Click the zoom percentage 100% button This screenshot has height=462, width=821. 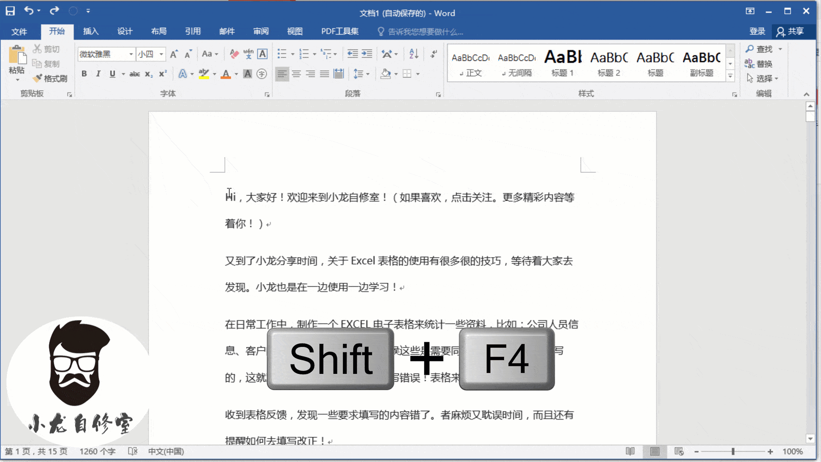pyautogui.click(x=792, y=451)
